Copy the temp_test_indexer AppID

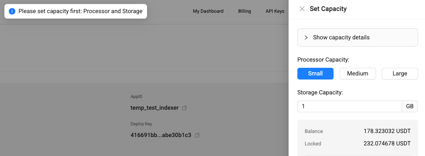click(185, 108)
